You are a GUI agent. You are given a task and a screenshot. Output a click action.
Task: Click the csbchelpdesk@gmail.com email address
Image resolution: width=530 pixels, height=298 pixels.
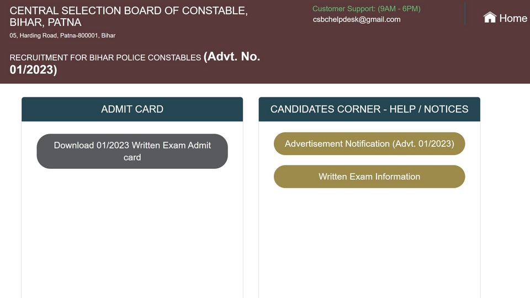(357, 20)
